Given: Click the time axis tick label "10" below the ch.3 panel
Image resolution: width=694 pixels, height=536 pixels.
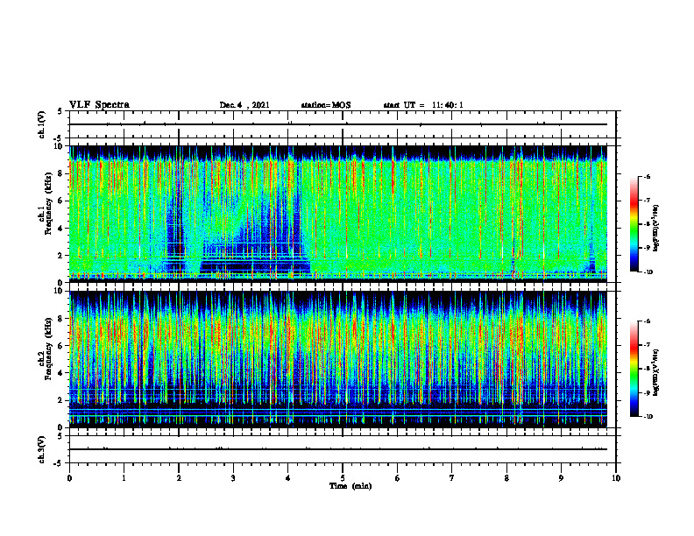Looking at the screenshot, I should [616, 478].
